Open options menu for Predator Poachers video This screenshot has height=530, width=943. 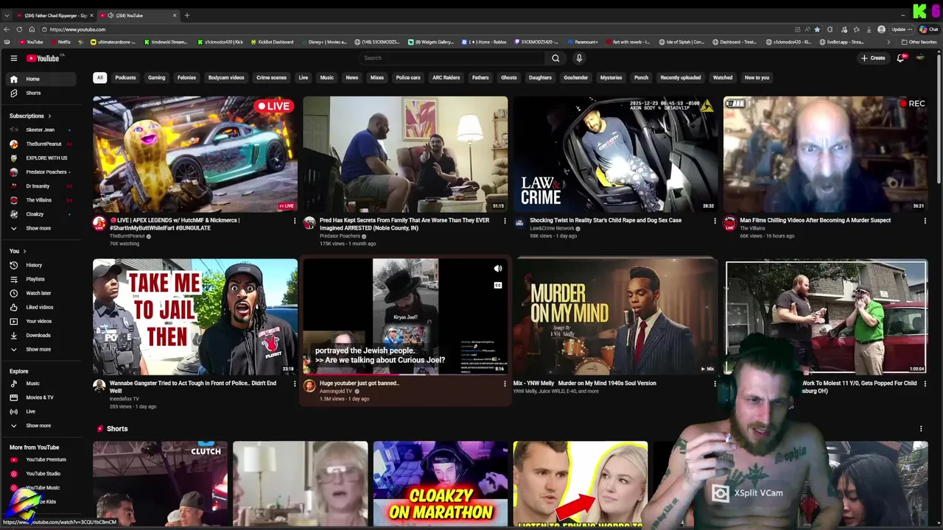(x=505, y=221)
